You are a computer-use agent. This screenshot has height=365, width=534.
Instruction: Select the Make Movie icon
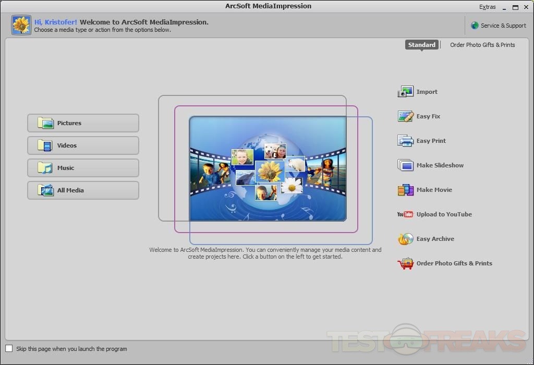(x=405, y=189)
